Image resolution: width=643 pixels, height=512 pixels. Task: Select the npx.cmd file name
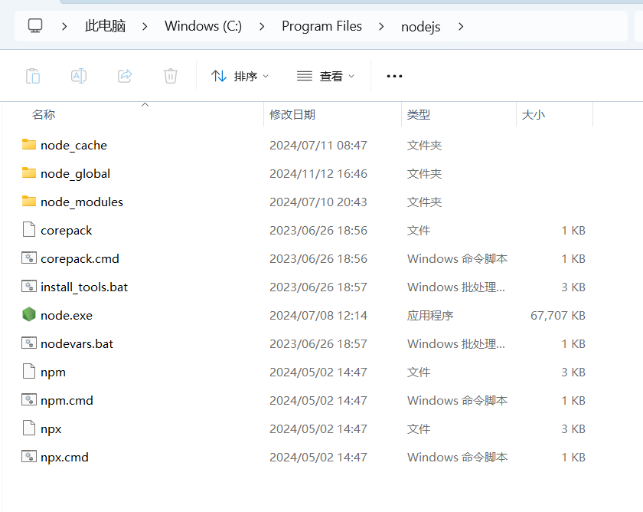coord(64,458)
